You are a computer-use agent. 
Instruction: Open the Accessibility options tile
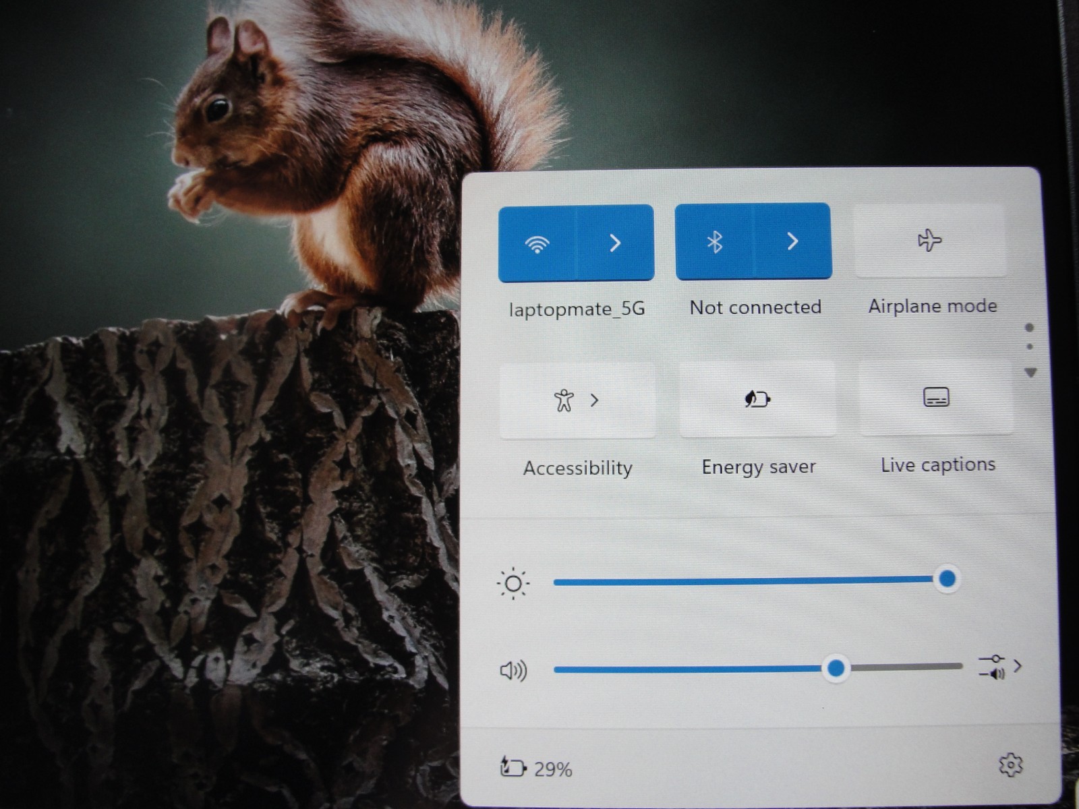[577, 400]
